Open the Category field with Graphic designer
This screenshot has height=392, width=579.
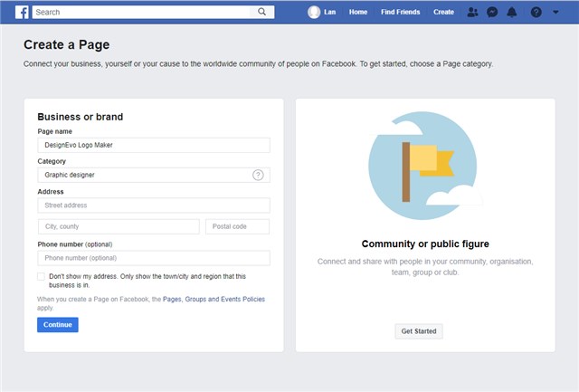click(x=145, y=175)
